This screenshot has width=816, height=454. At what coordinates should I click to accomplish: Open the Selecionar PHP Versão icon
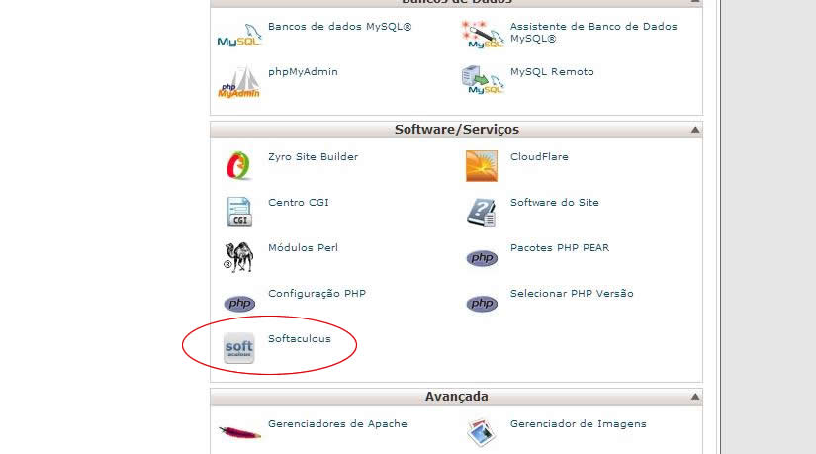tap(482, 303)
